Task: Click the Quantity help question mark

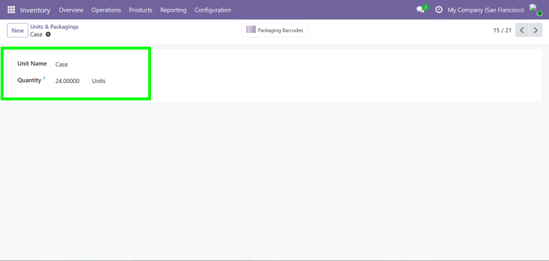Action: [44, 78]
